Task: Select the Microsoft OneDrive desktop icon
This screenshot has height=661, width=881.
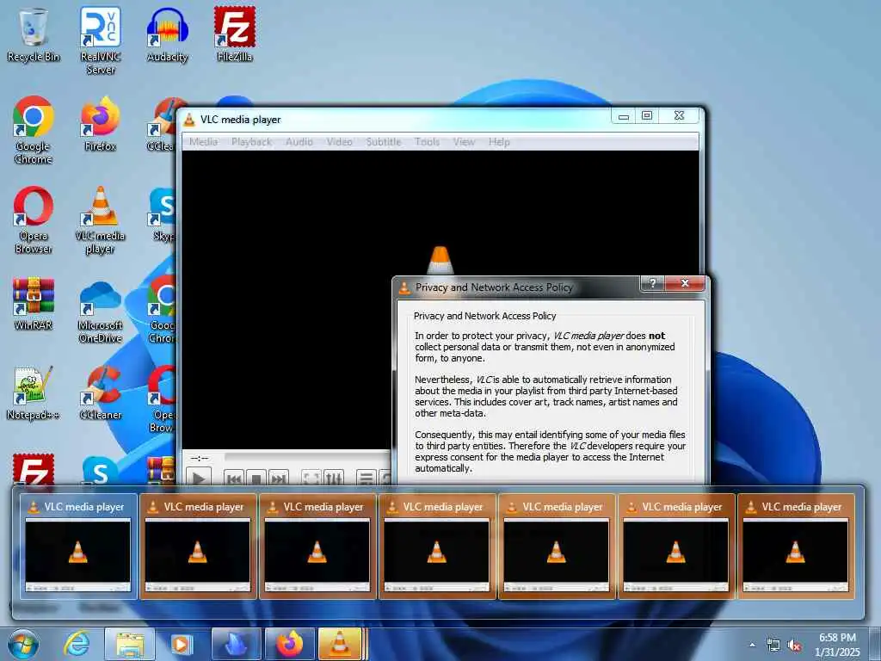Action: click(x=101, y=312)
